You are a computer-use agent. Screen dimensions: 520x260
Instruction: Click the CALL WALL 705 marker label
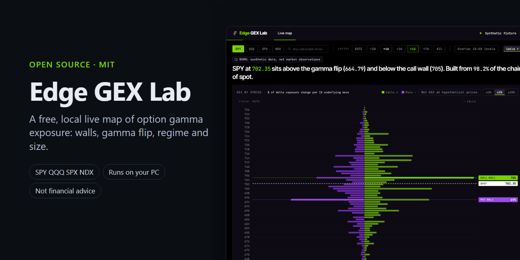498,178
